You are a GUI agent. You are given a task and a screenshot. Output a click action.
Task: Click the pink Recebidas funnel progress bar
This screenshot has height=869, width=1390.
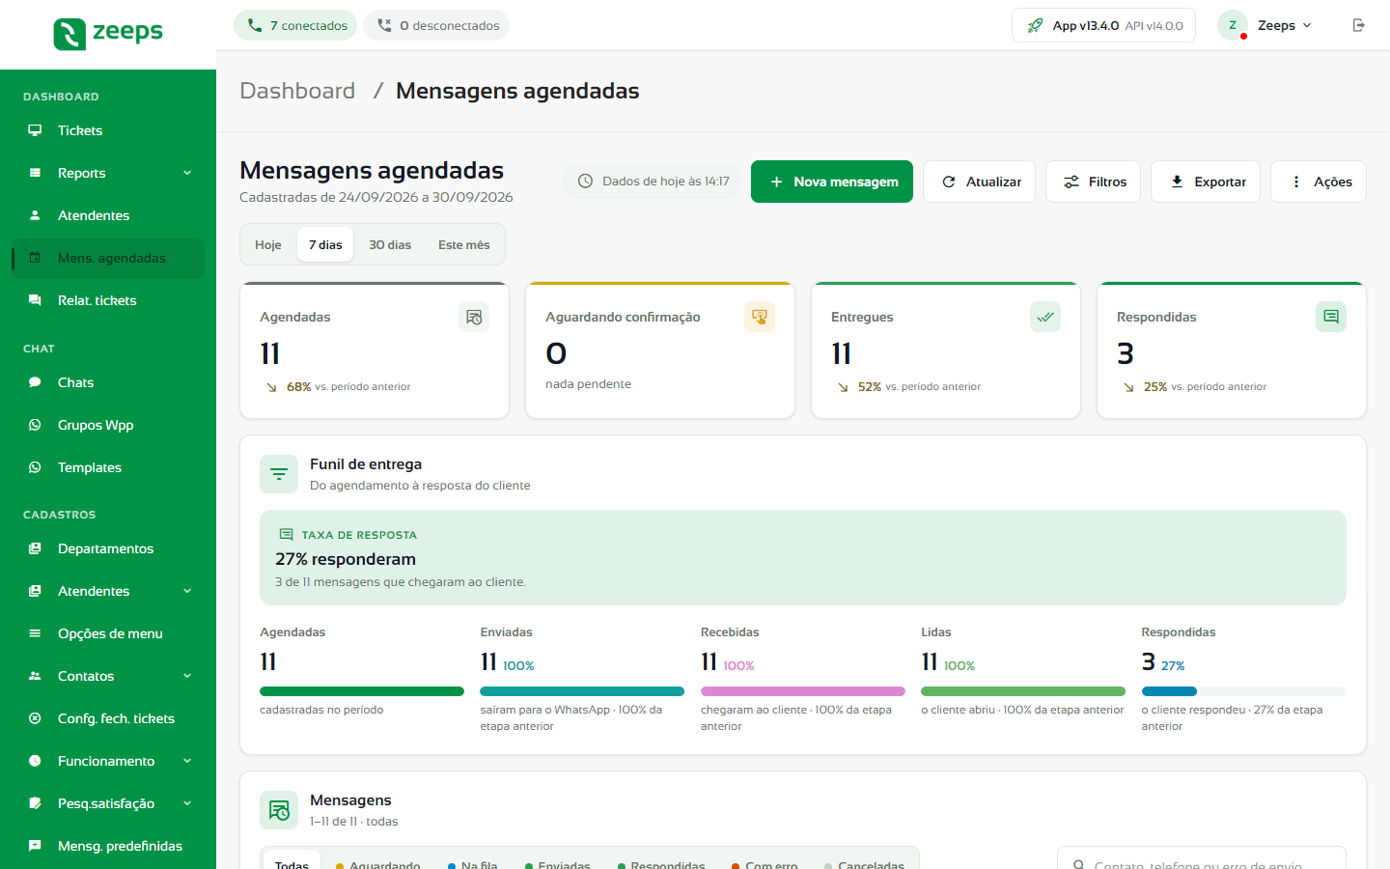click(803, 691)
